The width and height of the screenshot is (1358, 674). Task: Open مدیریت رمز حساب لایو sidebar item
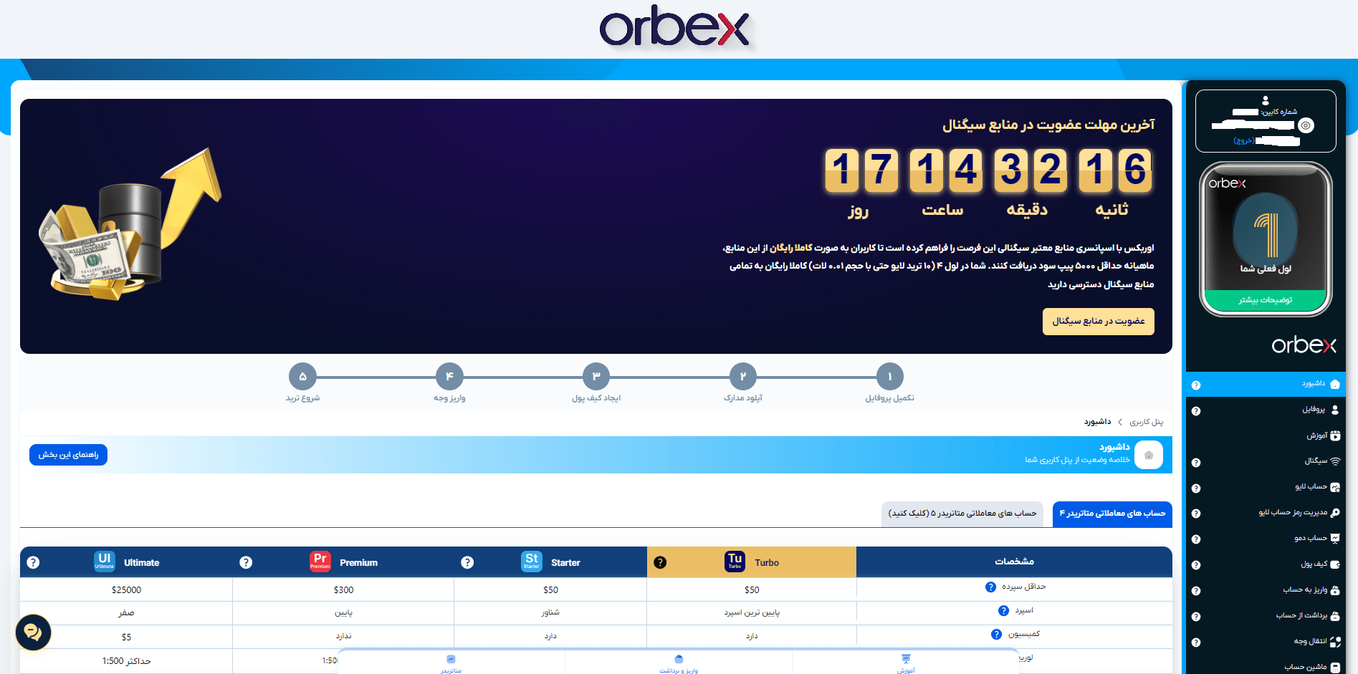pyautogui.click(x=1266, y=513)
